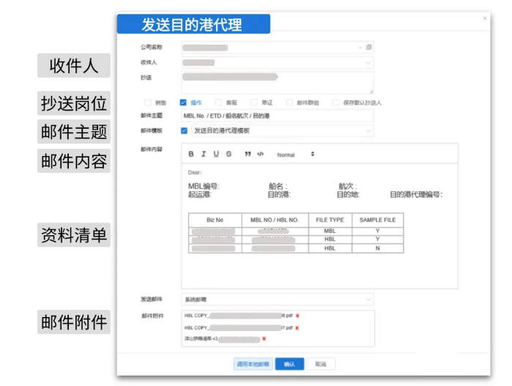Click the 确认 confirm button
The image size is (512, 386).
tap(289, 364)
